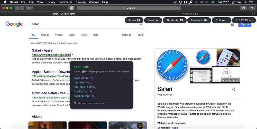Add a new tab with plus button

[x=254, y=14]
